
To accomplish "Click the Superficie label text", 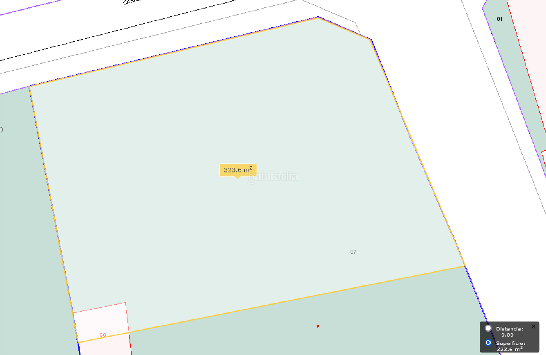I will point(511,343).
